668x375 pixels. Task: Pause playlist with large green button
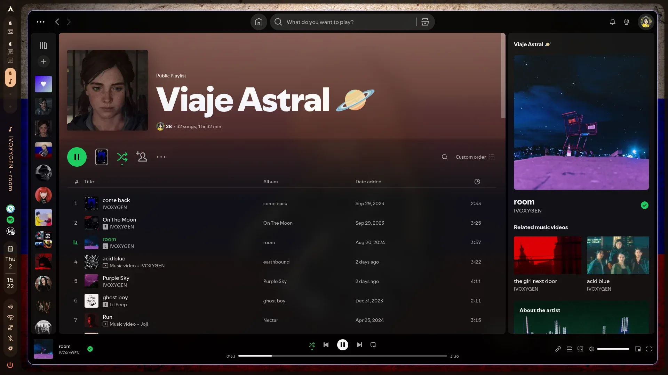(x=77, y=157)
